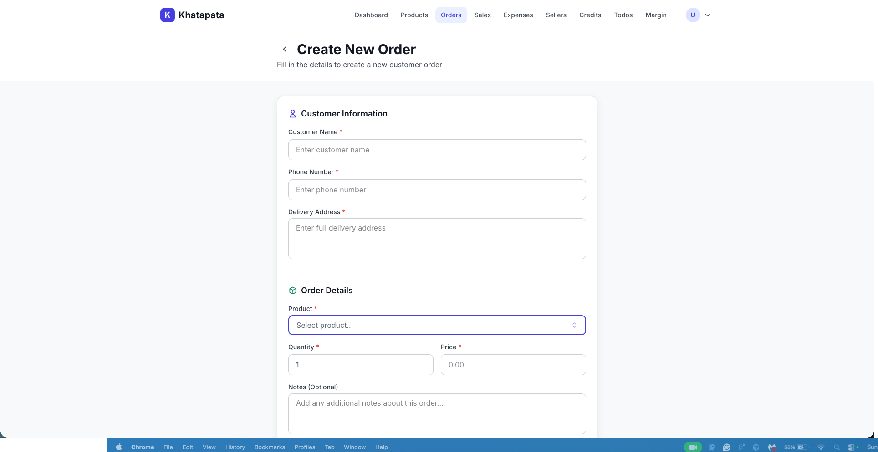878x452 pixels.
Task: Open the Products navigation item
Action: tap(414, 15)
